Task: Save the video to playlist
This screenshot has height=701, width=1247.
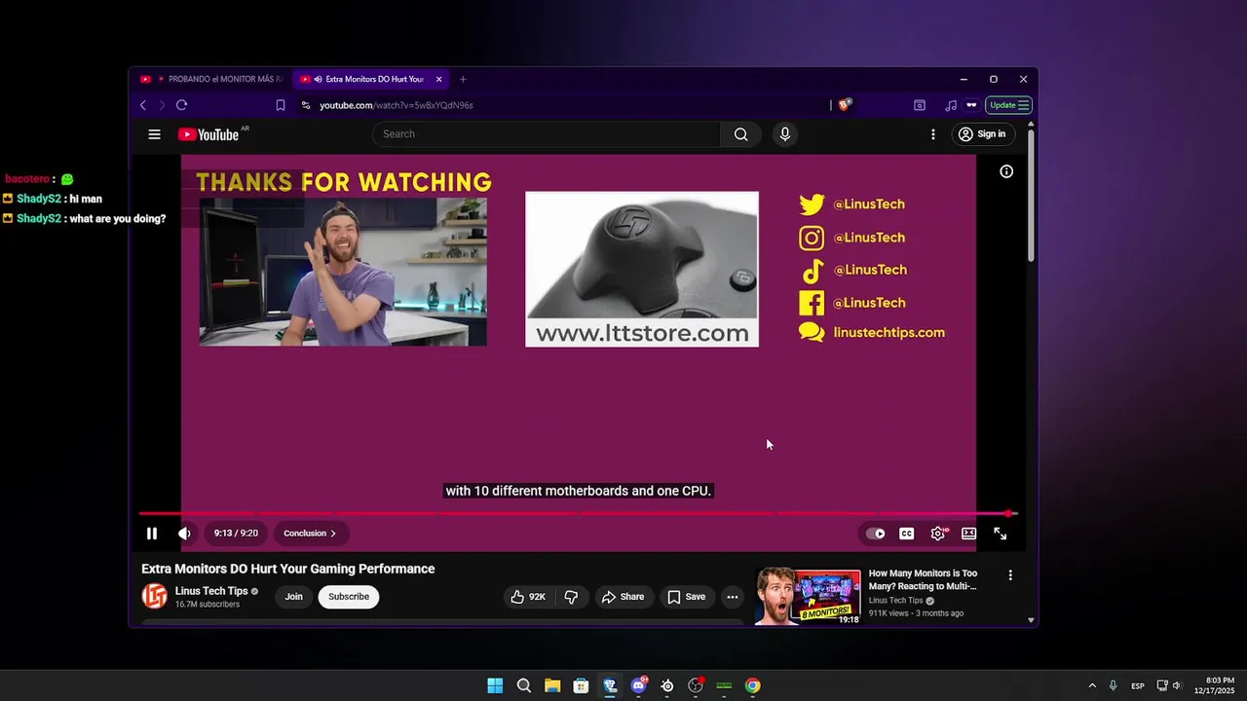Action: click(686, 597)
